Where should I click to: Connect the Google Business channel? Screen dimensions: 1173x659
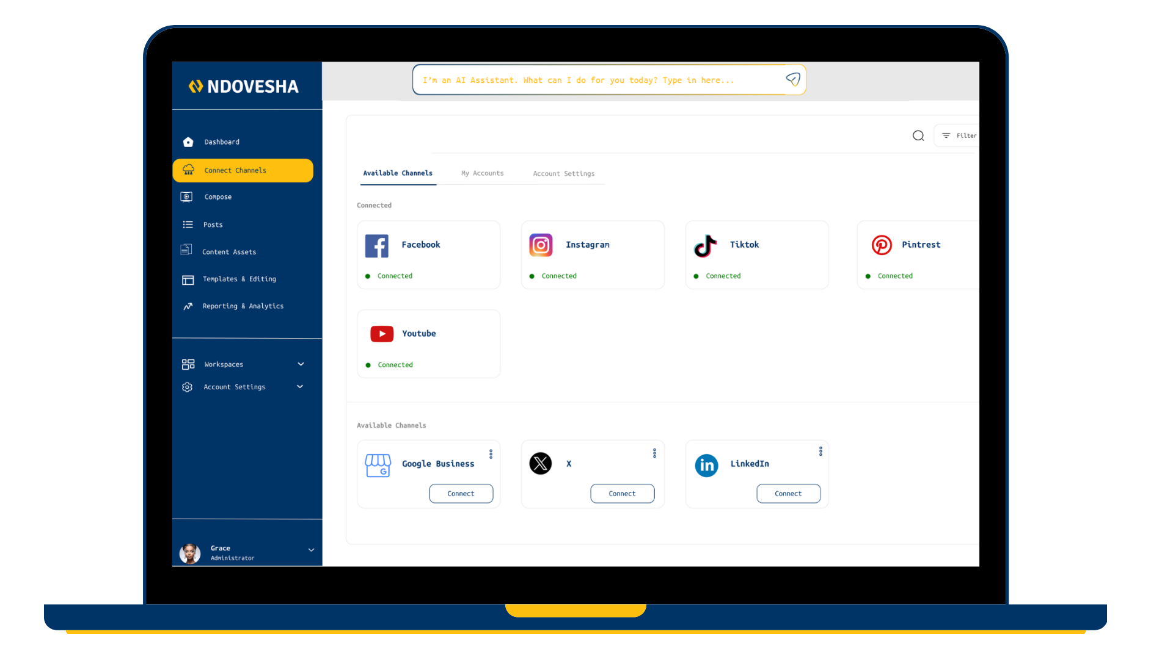tap(461, 492)
